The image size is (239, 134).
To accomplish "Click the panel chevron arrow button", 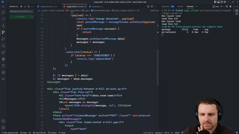I will pos(234,7).
